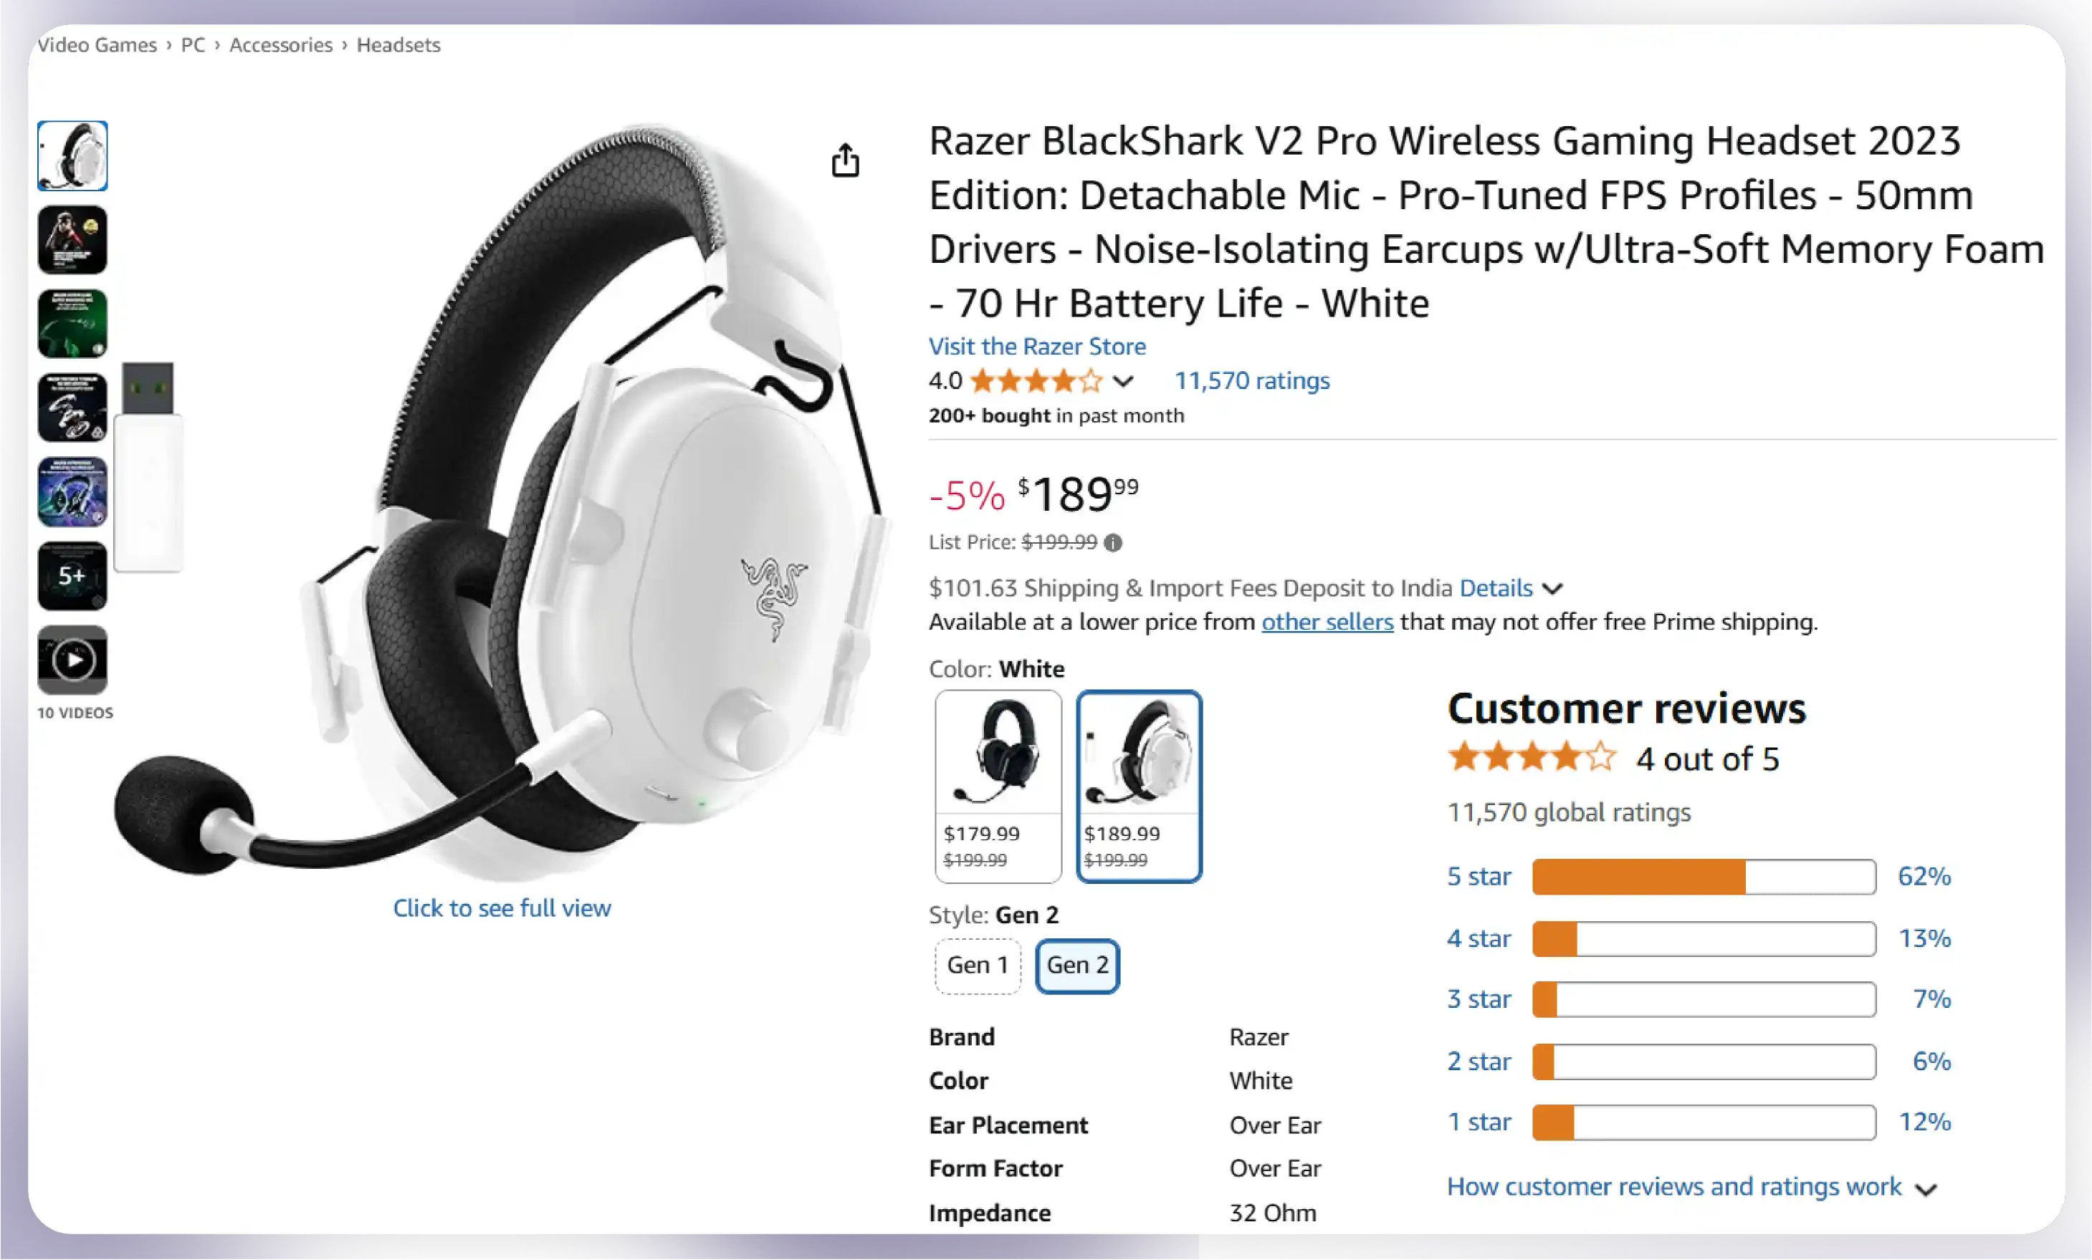Click the share icon above product image
The height and width of the screenshot is (1260, 2092).
pyautogui.click(x=845, y=160)
